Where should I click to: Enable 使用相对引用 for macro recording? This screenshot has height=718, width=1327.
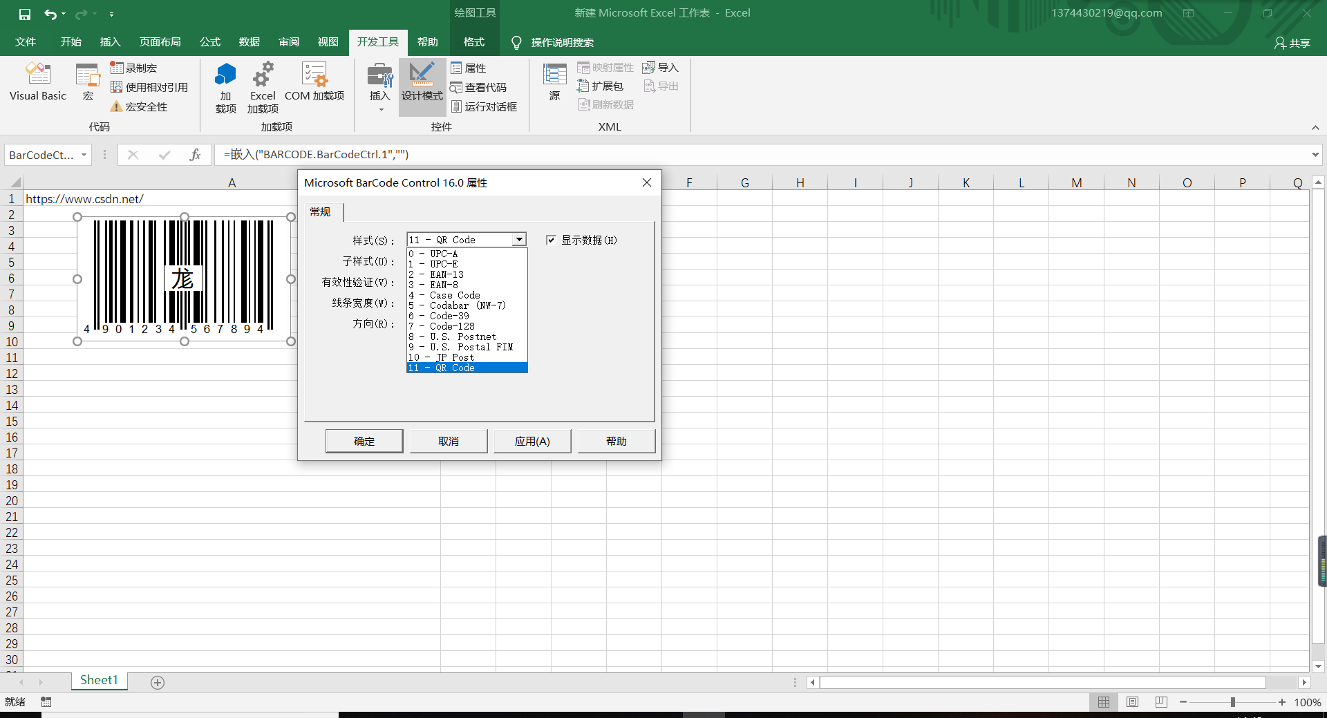click(x=149, y=87)
